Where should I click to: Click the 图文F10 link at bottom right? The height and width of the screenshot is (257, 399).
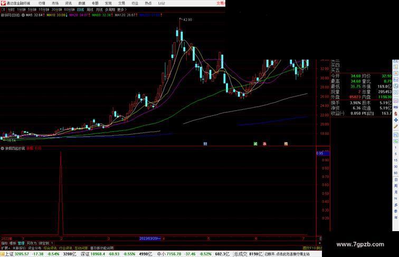tap(309, 248)
